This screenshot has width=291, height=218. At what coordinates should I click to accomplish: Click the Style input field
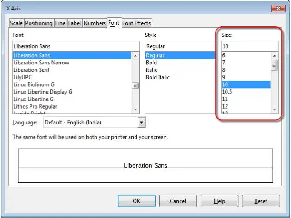pos(180,46)
